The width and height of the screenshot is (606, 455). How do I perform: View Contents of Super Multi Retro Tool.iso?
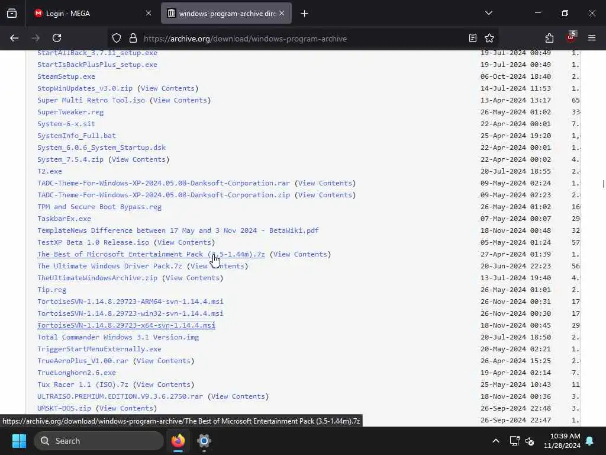coord(180,100)
